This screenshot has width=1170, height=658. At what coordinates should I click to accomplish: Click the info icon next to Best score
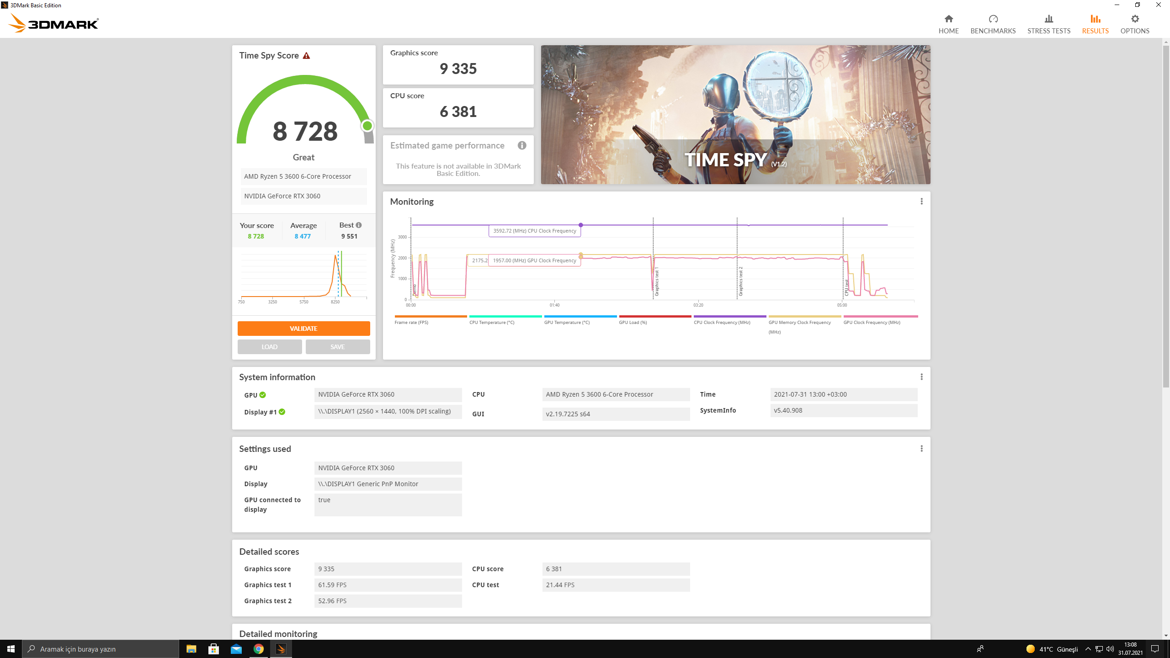point(359,225)
